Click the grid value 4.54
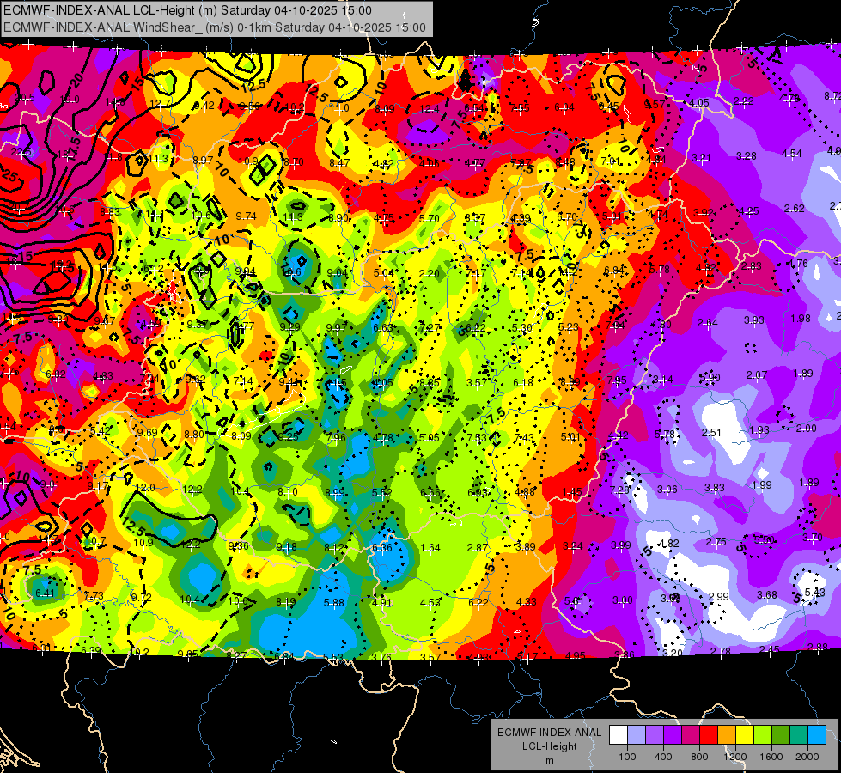This screenshot has height=773, width=841. pyautogui.click(x=792, y=154)
